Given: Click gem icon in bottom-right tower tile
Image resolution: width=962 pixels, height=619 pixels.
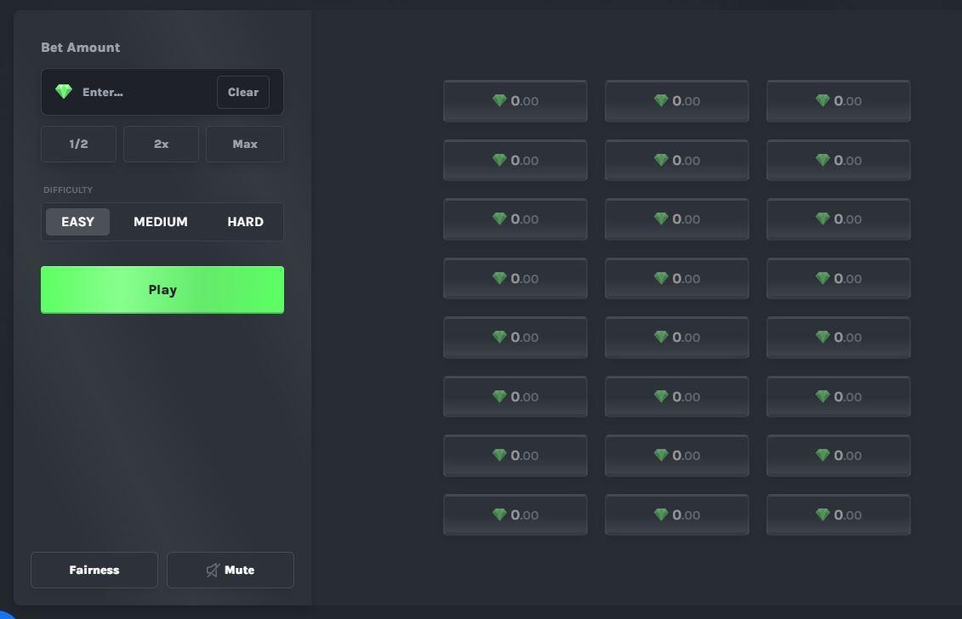Looking at the screenshot, I should pos(823,514).
